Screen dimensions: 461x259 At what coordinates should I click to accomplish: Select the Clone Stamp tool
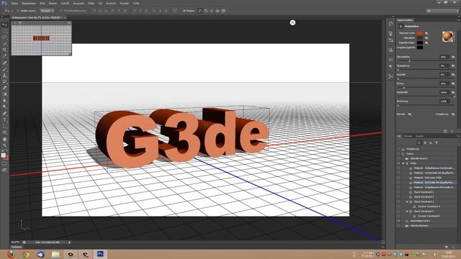pos(4,76)
